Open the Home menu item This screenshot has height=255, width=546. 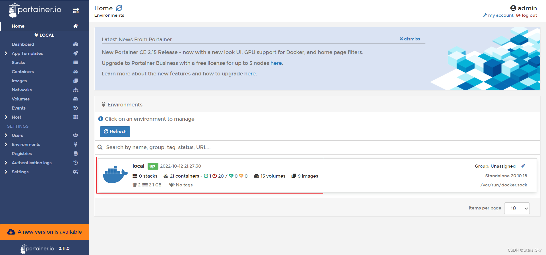(x=45, y=26)
